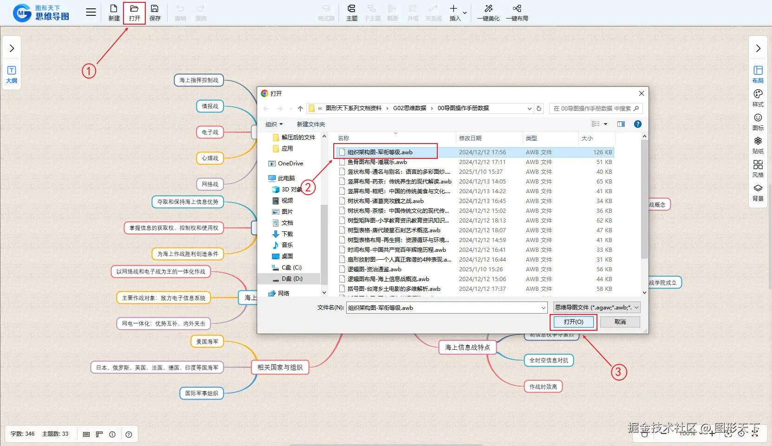Open the 背景 background panel
772x446 pixels.
(x=758, y=192)
